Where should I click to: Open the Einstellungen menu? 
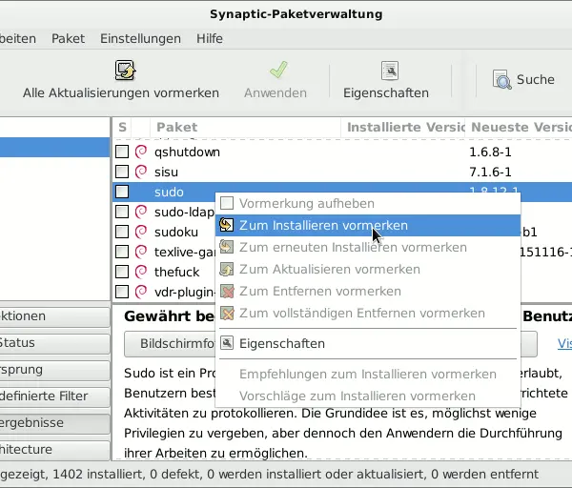pyautogui.click(x=140, y=39)
